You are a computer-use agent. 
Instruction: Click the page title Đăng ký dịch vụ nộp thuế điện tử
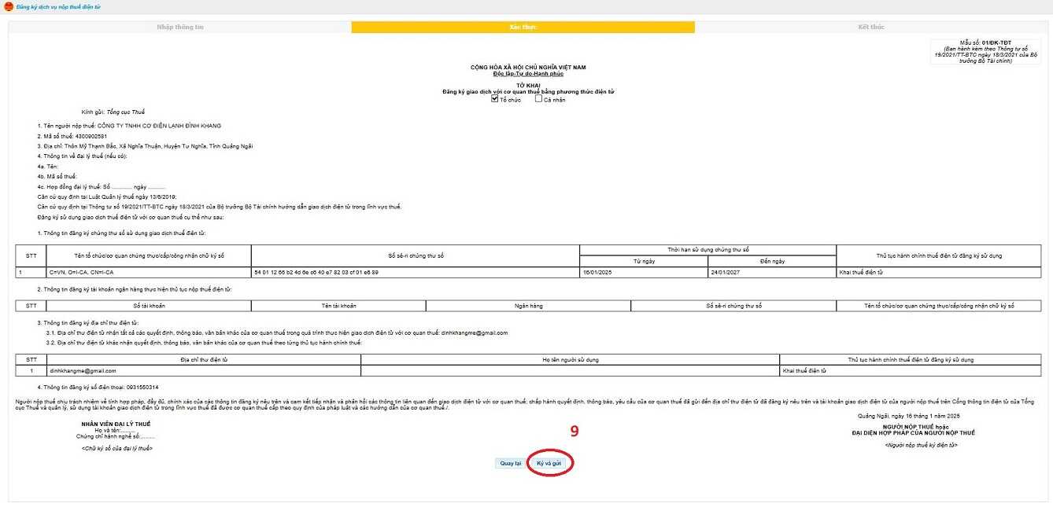click(x=58, y=6)
